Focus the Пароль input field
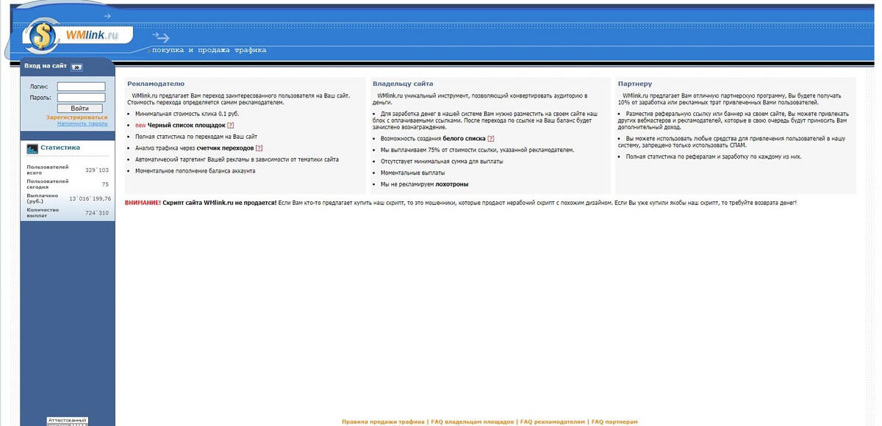This screenshot has width=882, height=426. coord(81,97)
